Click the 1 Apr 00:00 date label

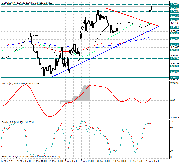[x=71, y=161]
